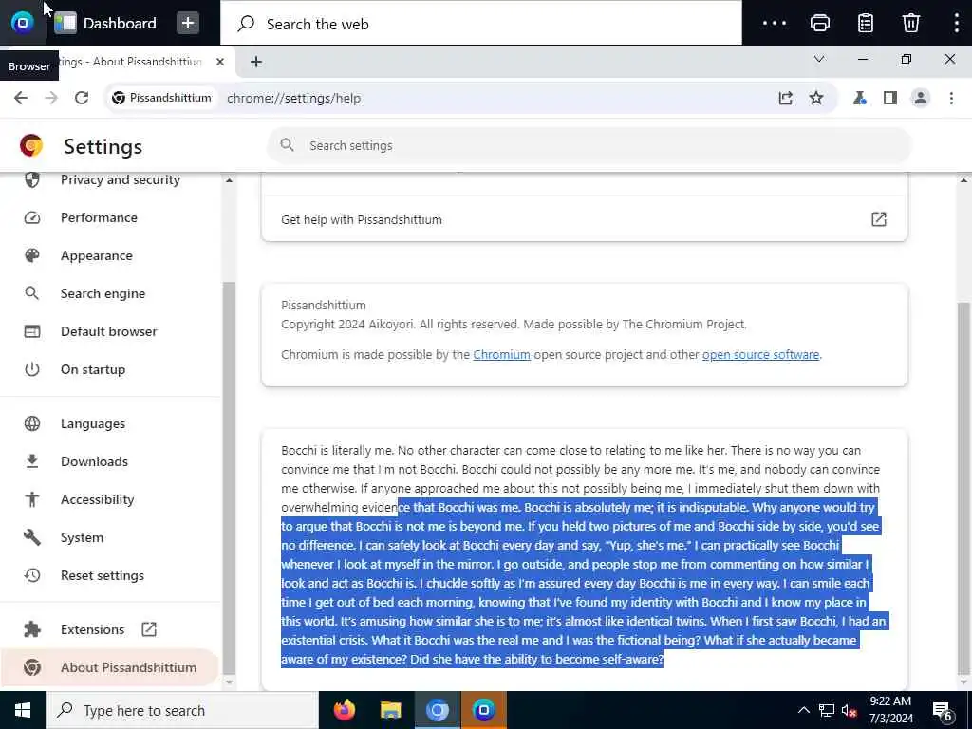This screenshot has height=729, width=972.
Task: Click the sidebar scrollbar thumb
Action: (x=230, y=478)
